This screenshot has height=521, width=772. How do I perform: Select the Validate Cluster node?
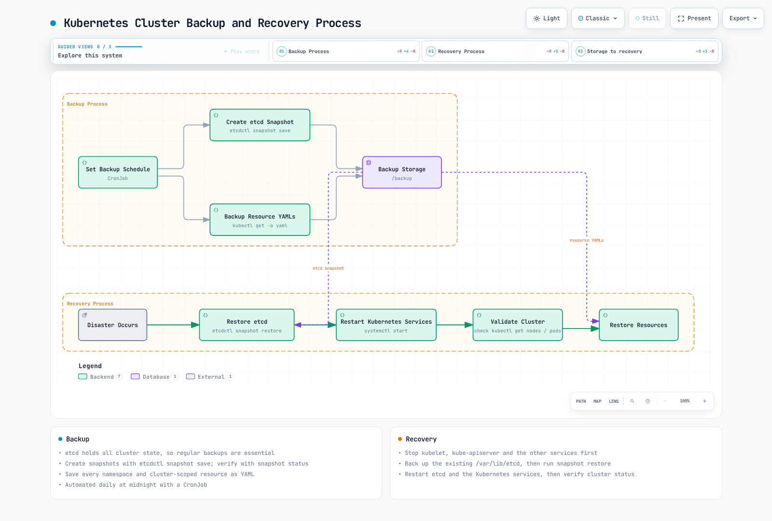tap(518, 325)
